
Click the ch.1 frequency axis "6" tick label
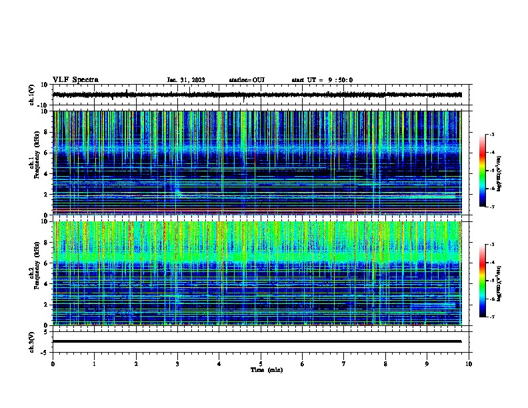47,153
